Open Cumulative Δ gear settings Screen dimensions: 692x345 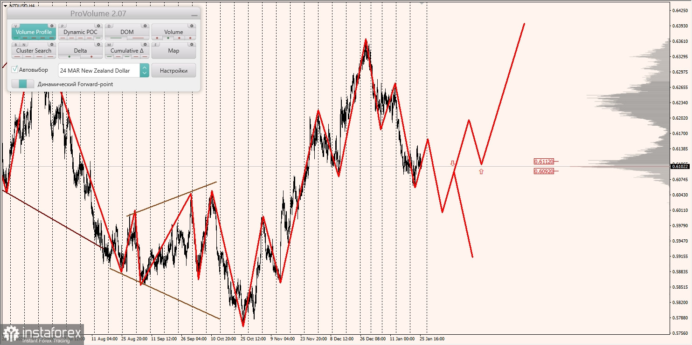pyautogui.click(x=145, y=44)
